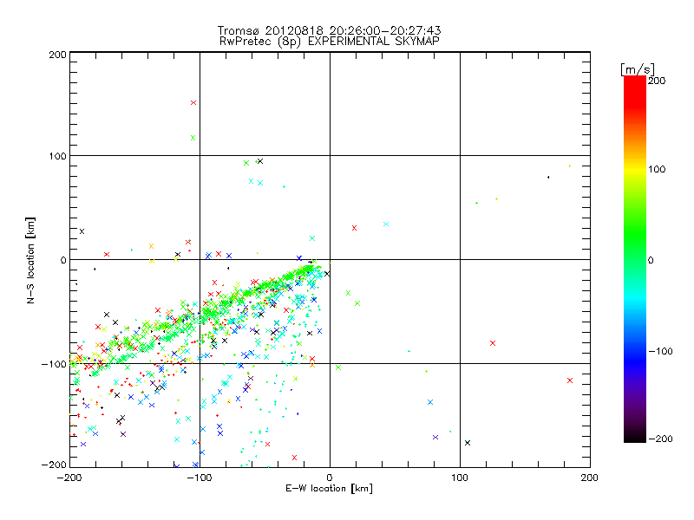The image size is (694, 520).
Task: Select black x marker near E-W 105, N-S -178
Action: point(468,443)
